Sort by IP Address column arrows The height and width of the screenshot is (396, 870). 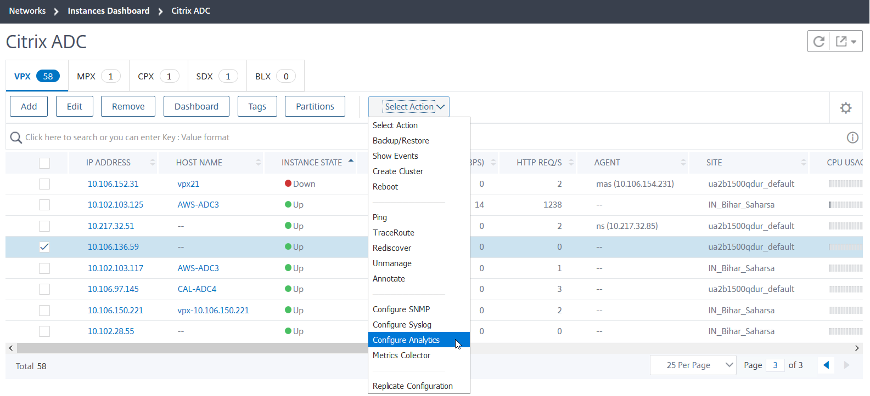click(153, 163)
